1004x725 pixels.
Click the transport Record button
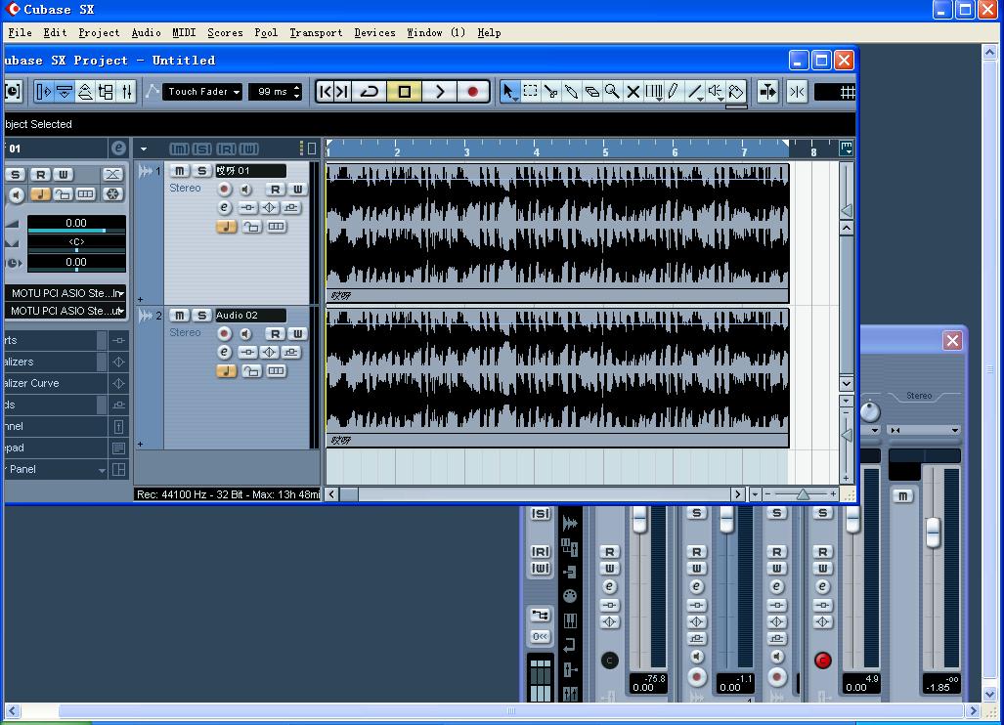472,92
